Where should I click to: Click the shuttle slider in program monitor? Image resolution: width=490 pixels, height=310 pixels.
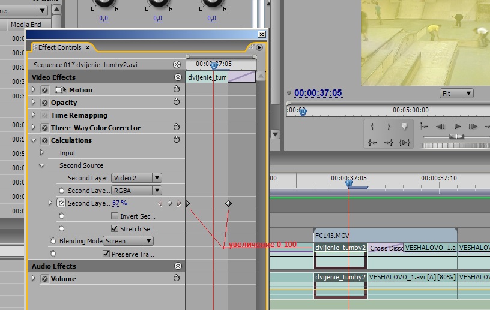coord(456,136)
